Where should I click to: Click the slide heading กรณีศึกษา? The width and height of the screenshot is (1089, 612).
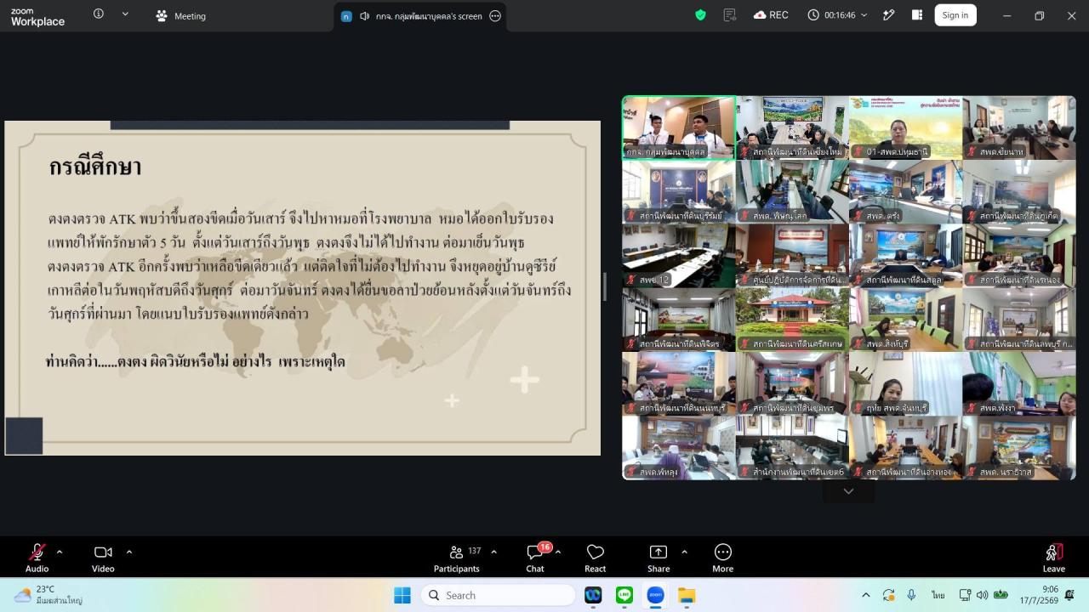pos(95,167)
